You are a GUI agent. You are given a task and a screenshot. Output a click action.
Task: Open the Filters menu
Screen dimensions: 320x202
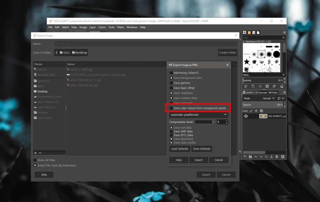pos(121,27)
